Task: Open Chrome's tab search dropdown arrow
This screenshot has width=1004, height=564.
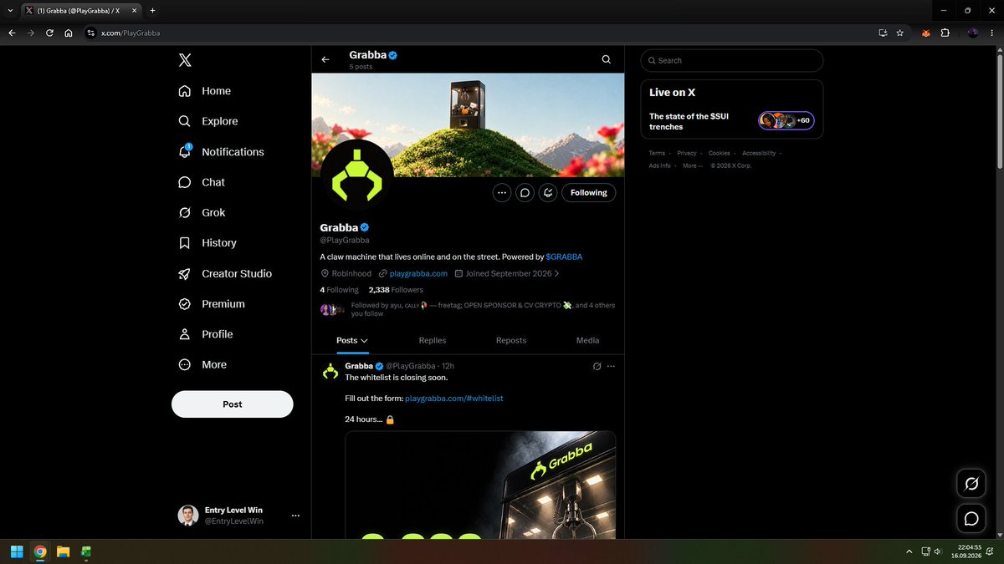Action: 8,10
